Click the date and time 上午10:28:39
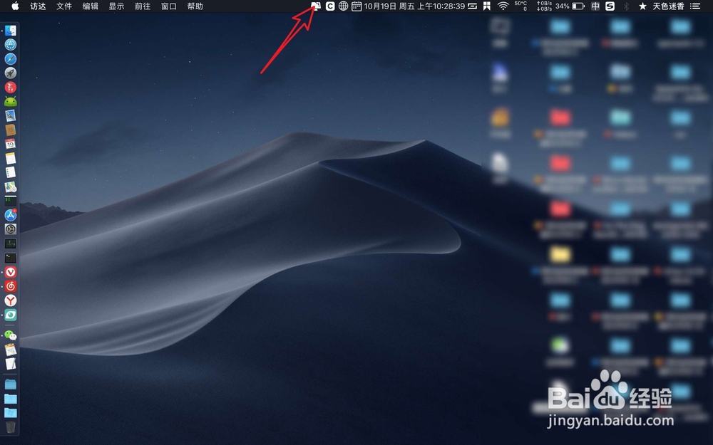The image size is (713, 445). (x=414, y=6)
